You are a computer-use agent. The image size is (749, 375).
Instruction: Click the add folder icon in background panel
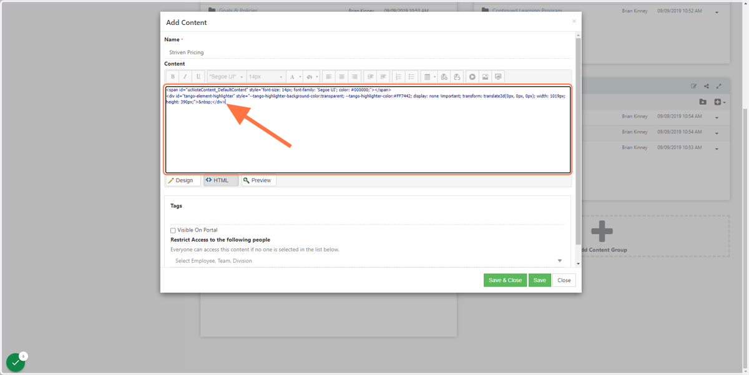pos(703,102)
